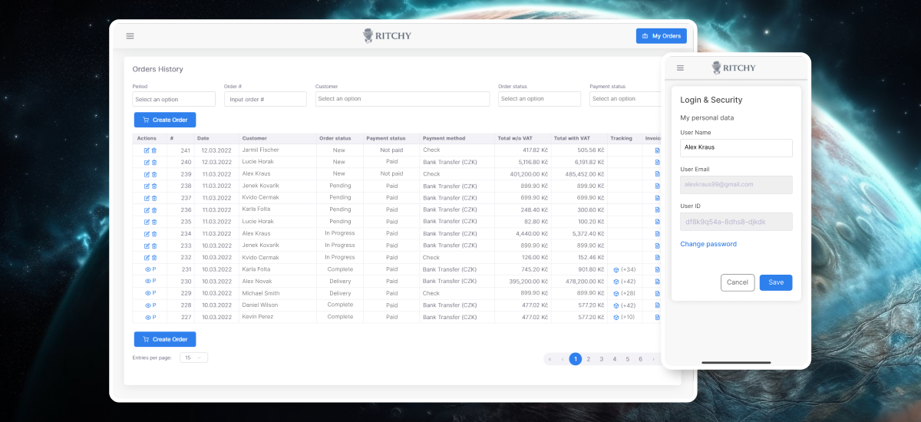This screenshot has width=921, height=422.
Task: Go to previous page with pagination arrow
Action: [x=563, y=359]
